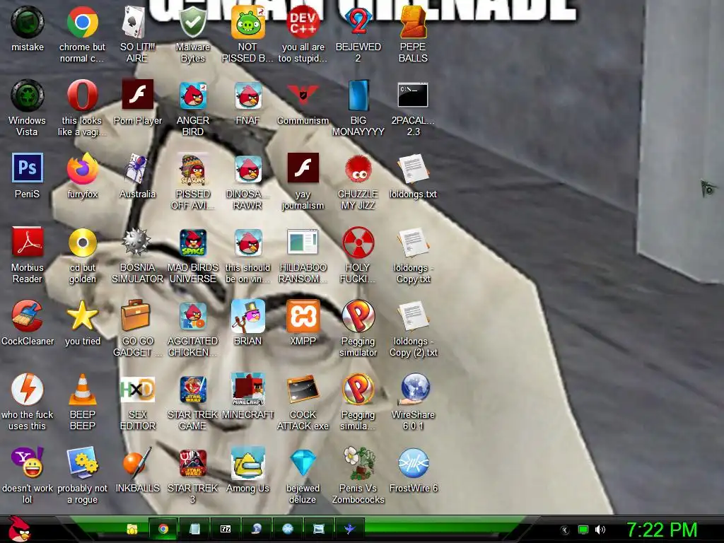Select the 'SO LIT!!! AIRE' solitaire icon
Image resolution: width=724 pixels, height=543 pixels.
137,22
